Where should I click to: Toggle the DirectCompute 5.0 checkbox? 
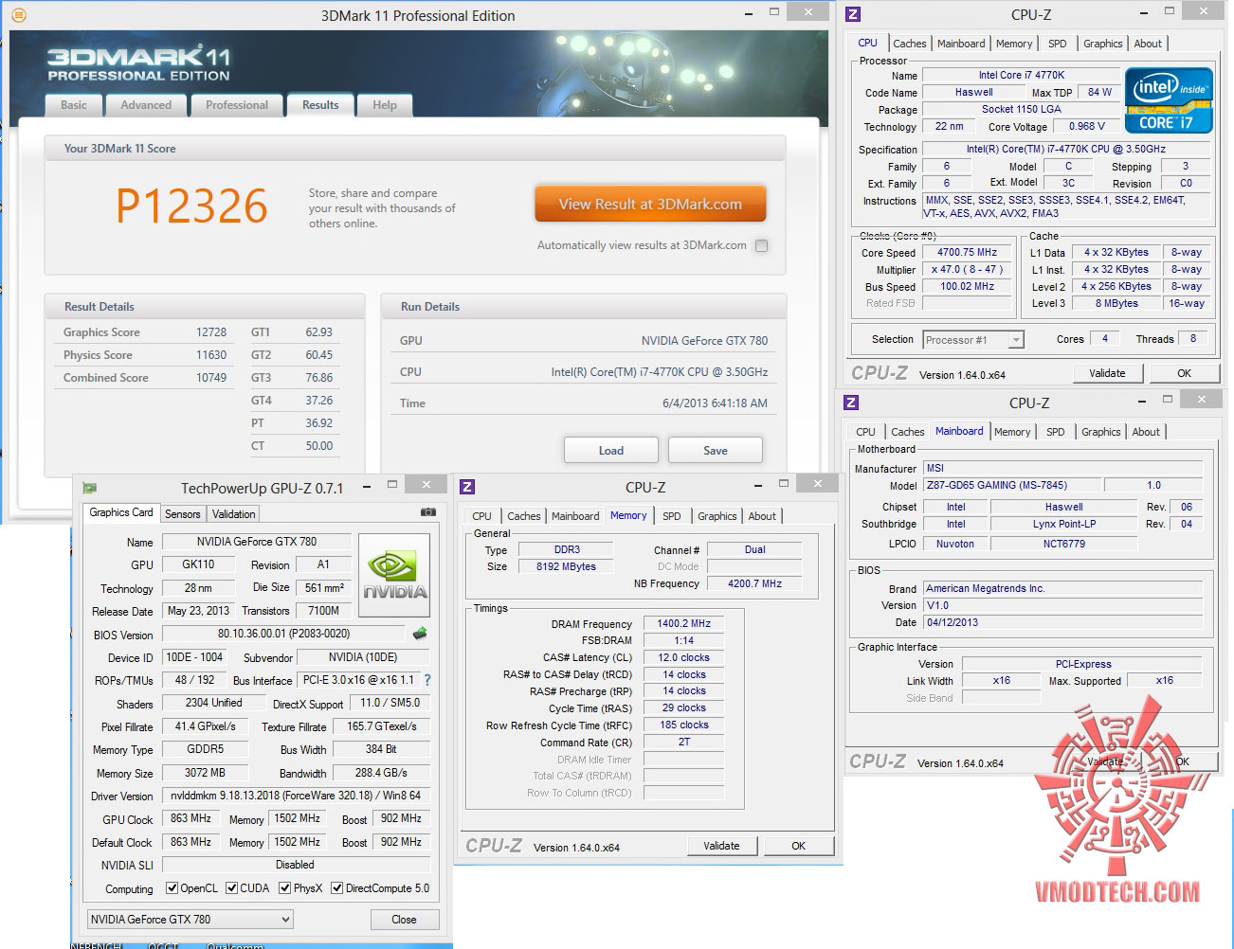(336, 888)
